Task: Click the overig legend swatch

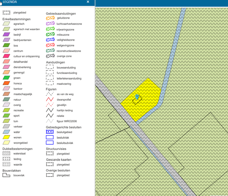Action: (6, 105)
